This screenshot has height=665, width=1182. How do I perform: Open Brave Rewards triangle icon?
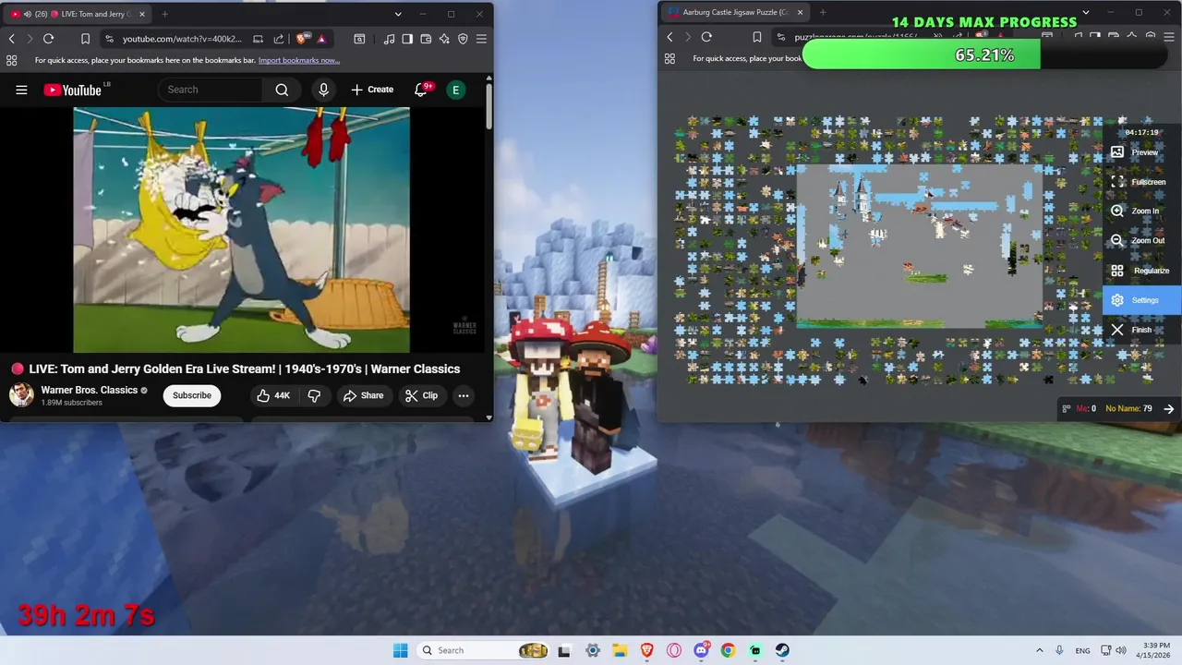pyautogui.click(x=321, y=39)
